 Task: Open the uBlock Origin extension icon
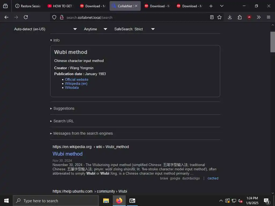click(x=249, y=17)
